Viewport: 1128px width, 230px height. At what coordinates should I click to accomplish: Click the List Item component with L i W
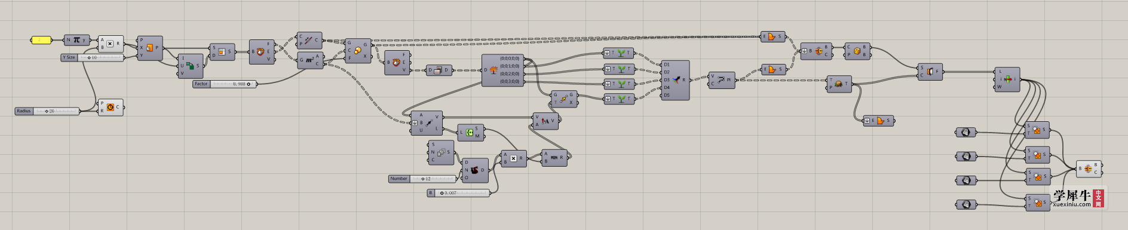coord(1007,79)
